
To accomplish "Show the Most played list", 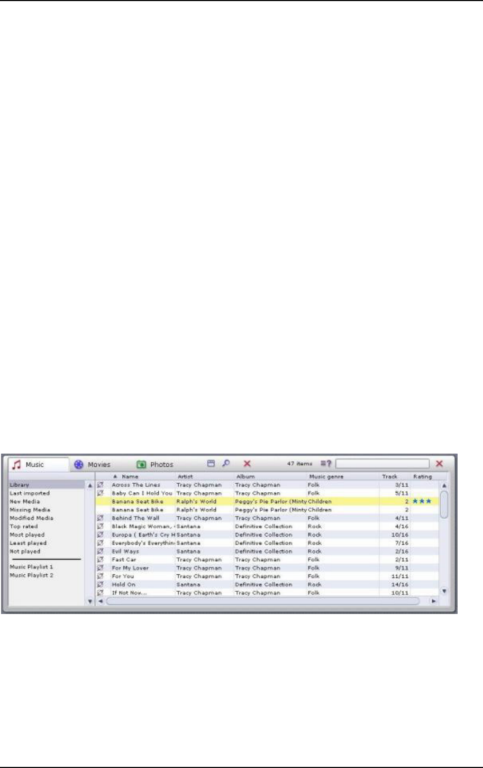I will pos(28,535).
